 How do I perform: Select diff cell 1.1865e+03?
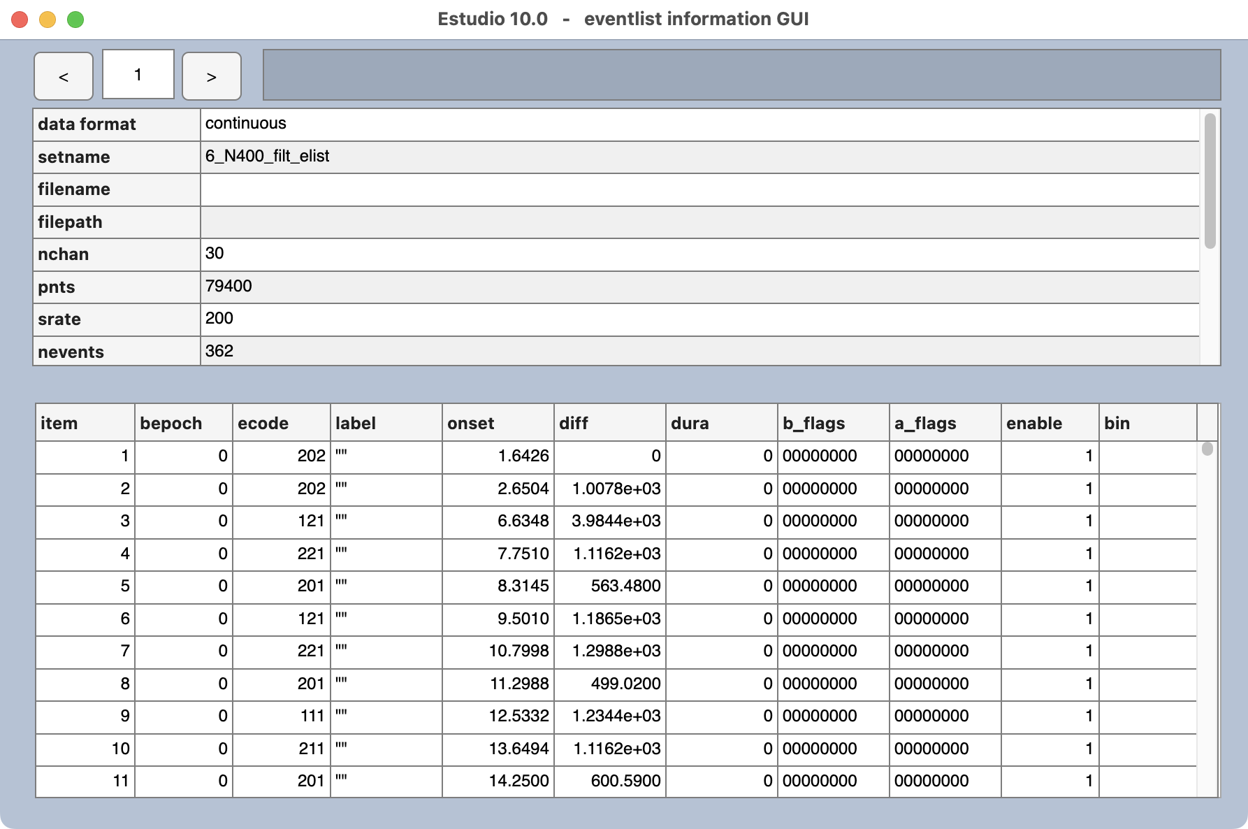(610, 620)
